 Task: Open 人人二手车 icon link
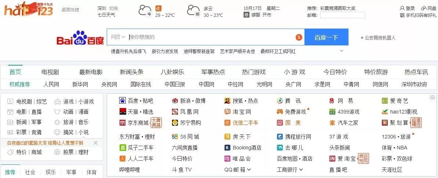123,159
